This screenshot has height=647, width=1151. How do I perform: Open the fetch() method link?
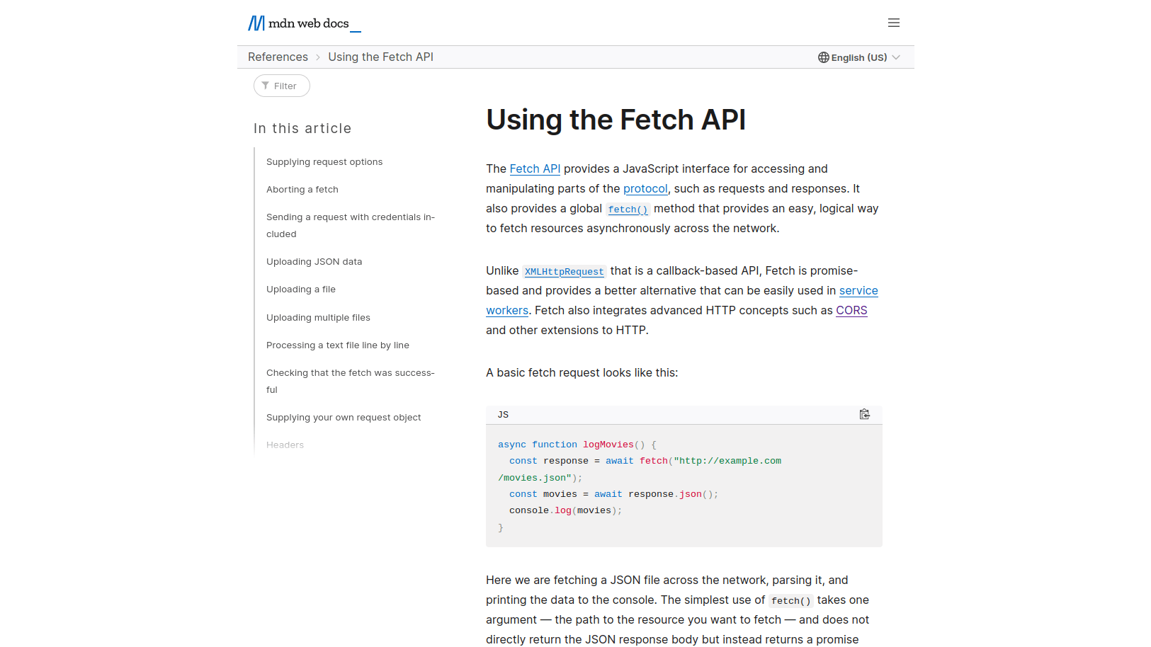click(628, 209)
